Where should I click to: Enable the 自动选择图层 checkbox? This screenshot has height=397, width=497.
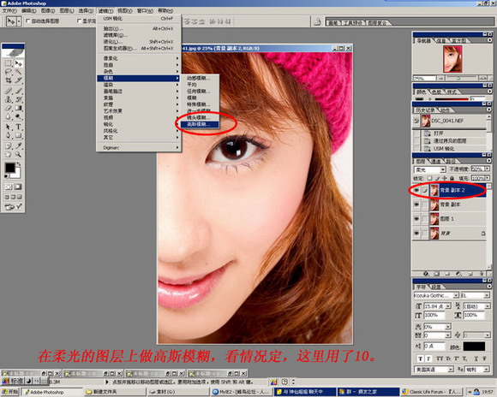click(x=28, y=21)
